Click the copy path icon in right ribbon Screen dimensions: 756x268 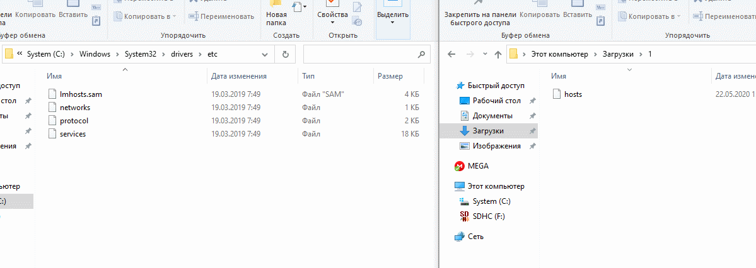(x=601, y=7)
